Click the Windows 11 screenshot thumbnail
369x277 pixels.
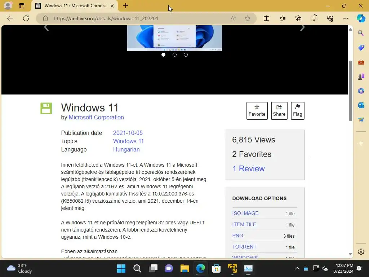click(174, 38)
